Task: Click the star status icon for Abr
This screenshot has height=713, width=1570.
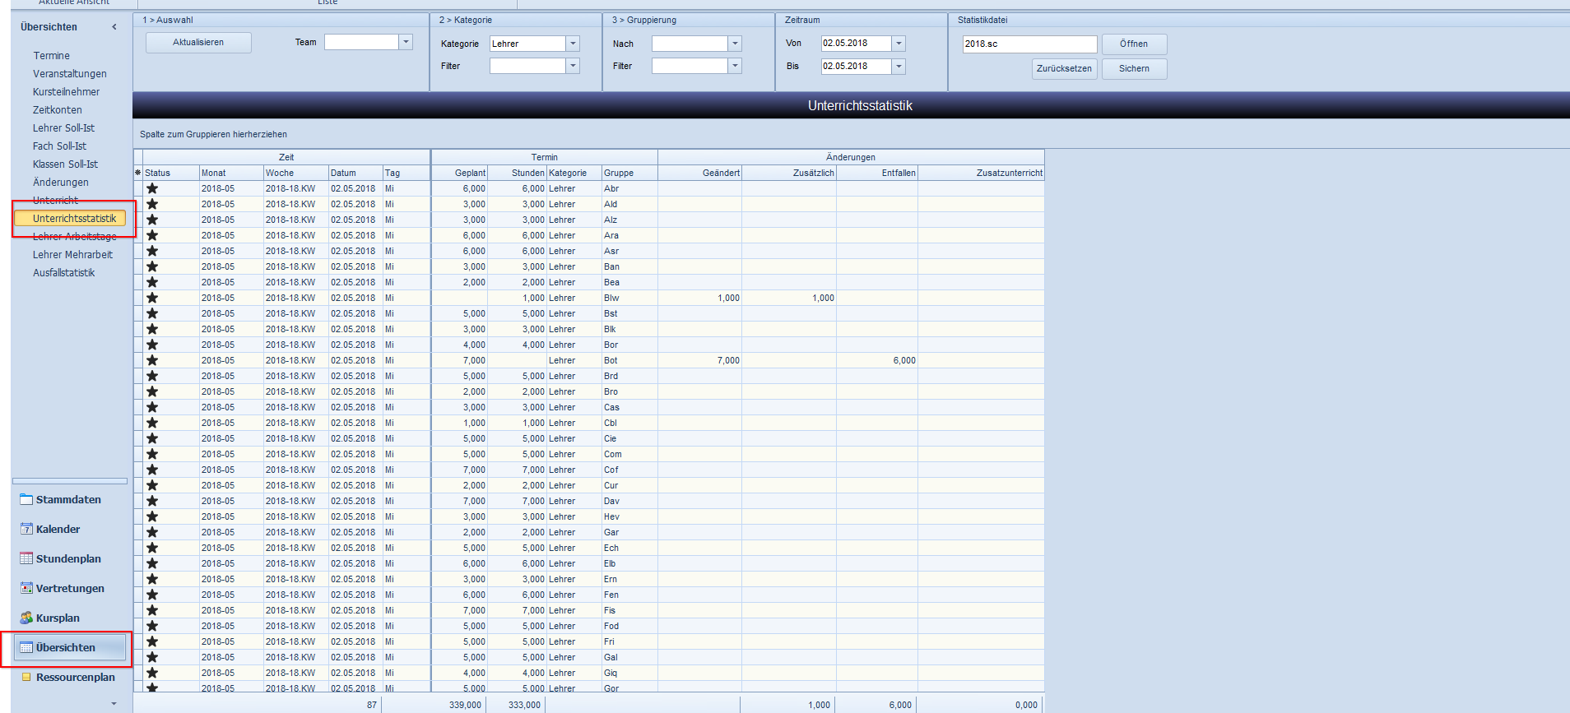Action: point(152,189)
